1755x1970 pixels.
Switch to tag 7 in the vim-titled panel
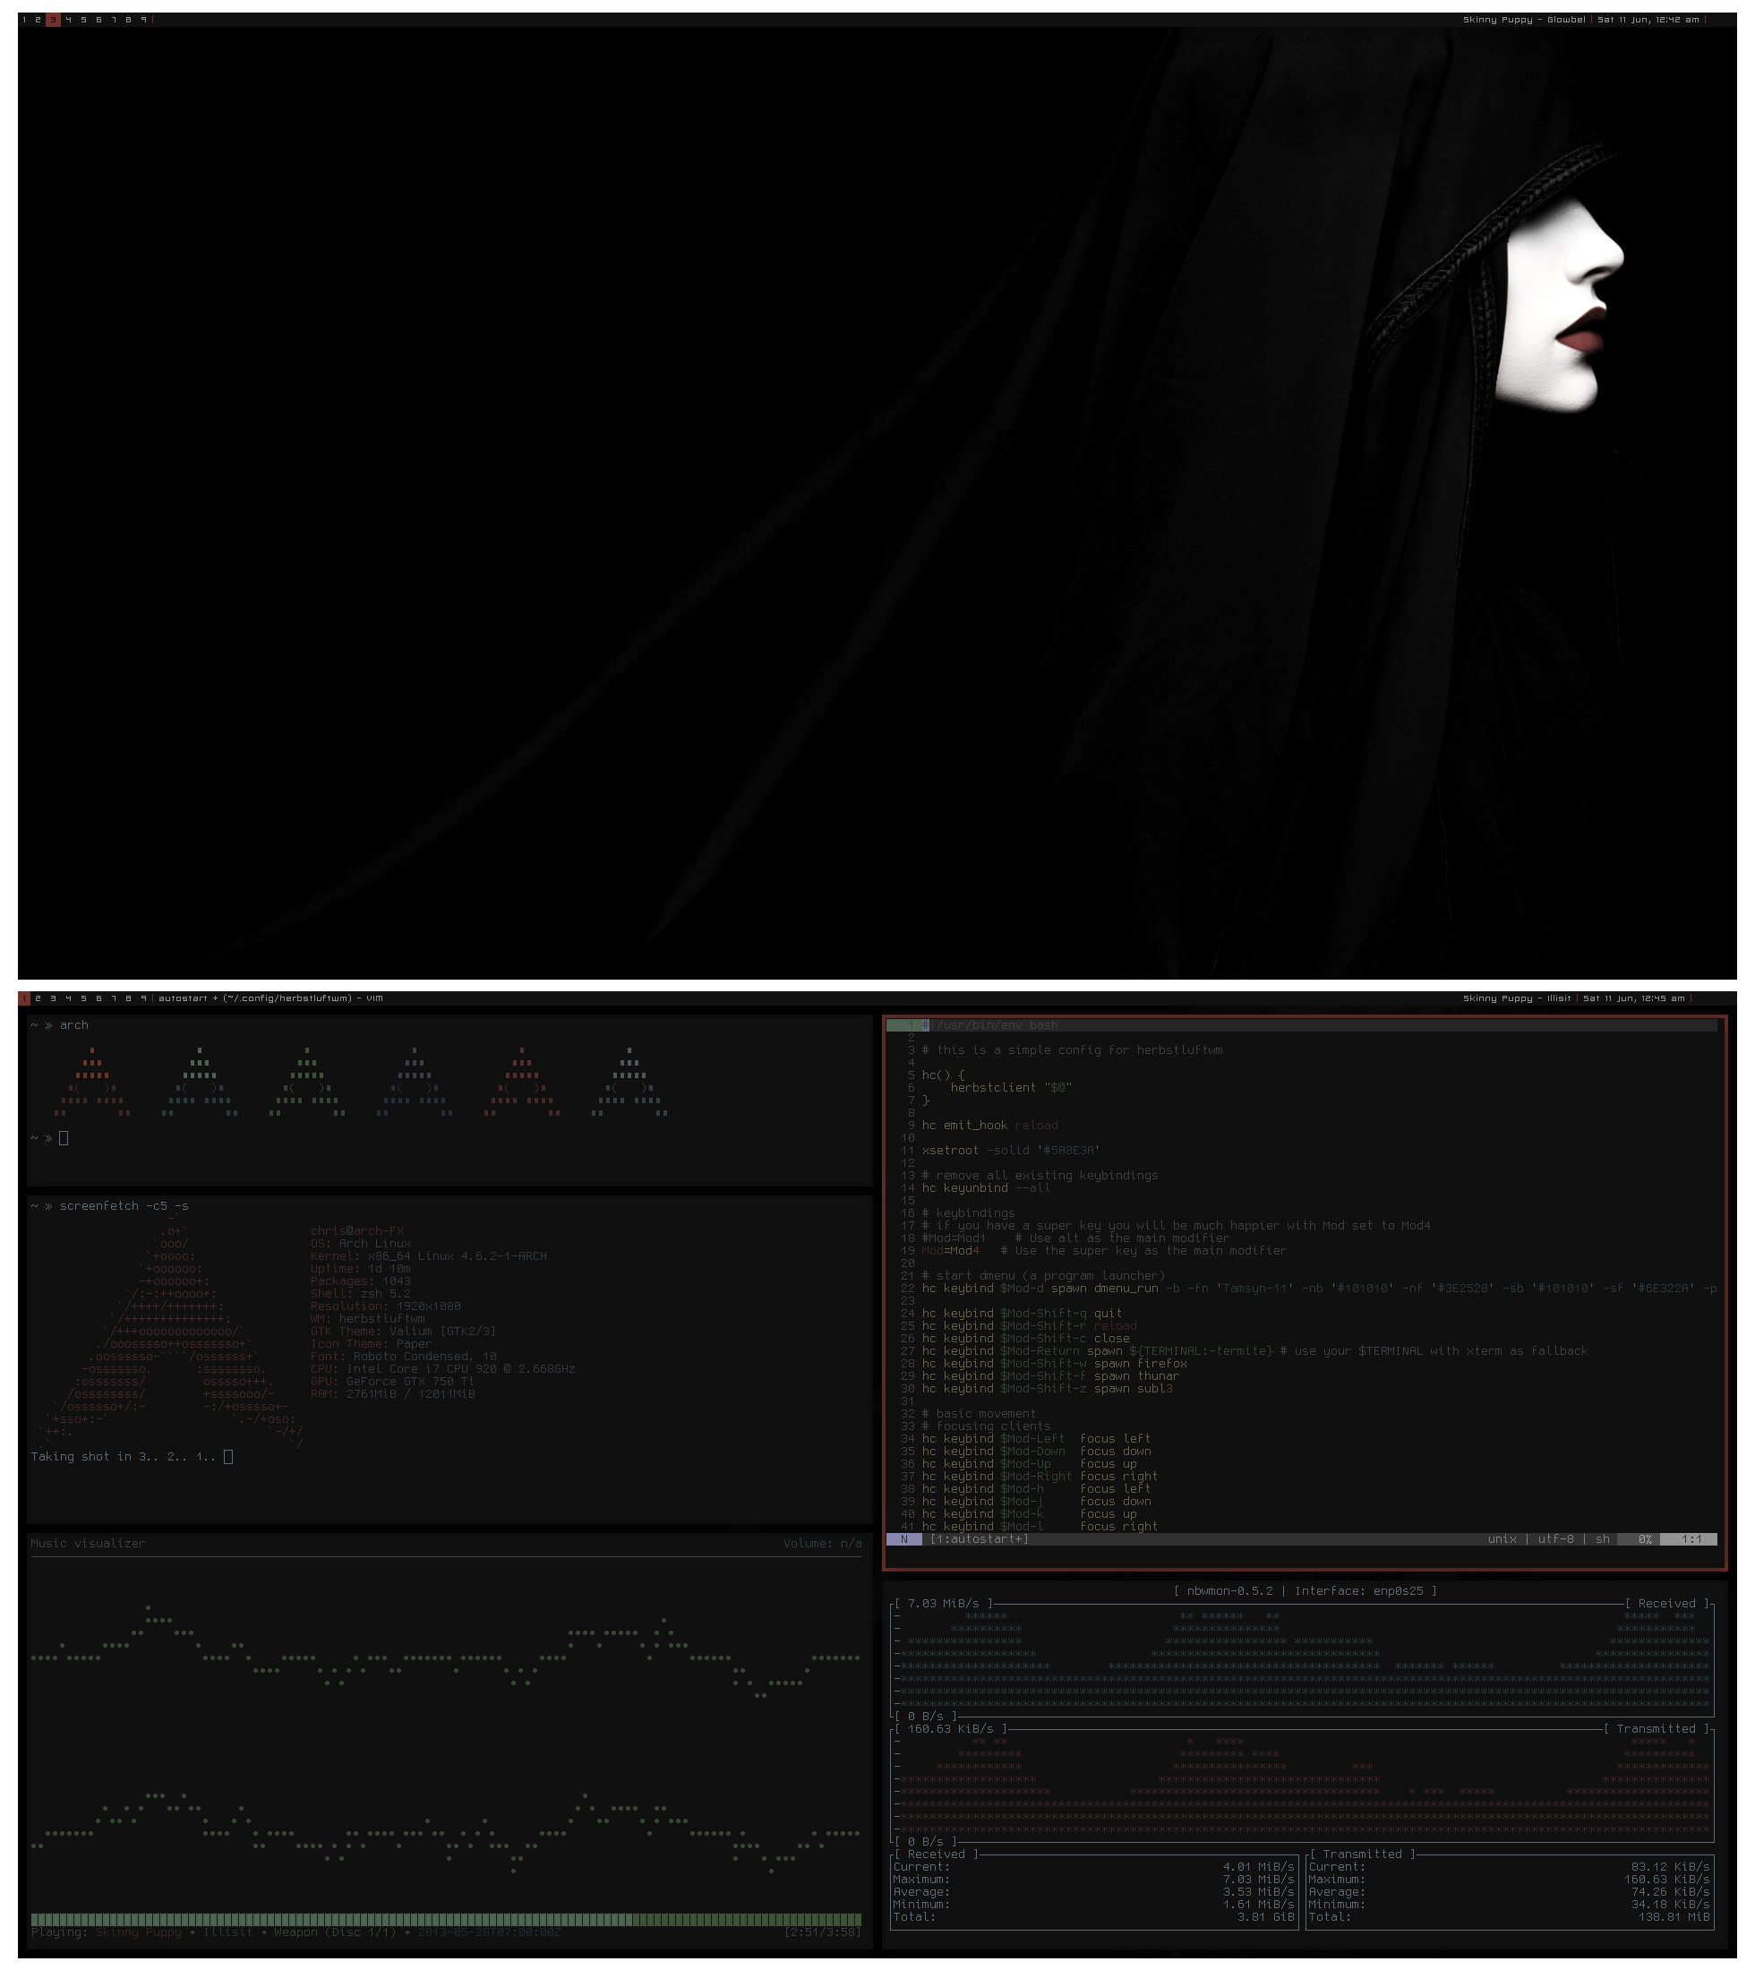tap(114, 998)
